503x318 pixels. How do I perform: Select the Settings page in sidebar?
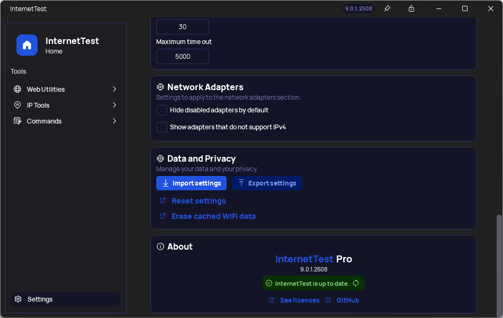coord(66,299)
